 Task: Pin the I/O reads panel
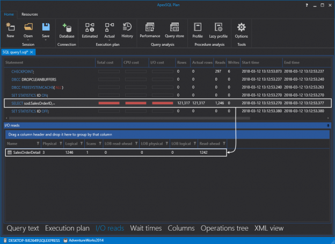point(328,126)
